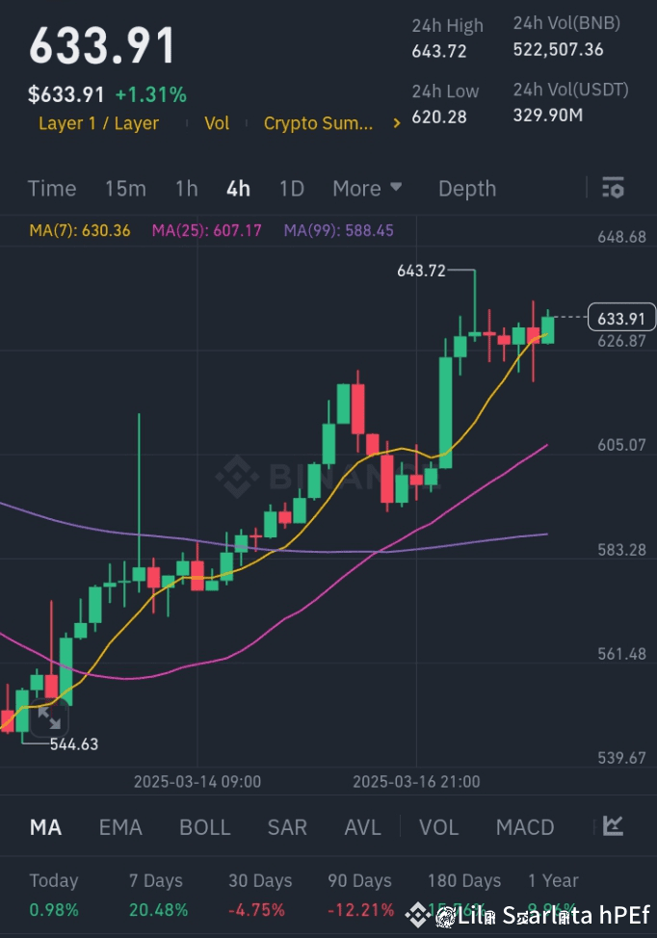Viewport: 657px width, 938px height.
Task: Expand the More timeframes dropdown
Action: (x=367, y=189)
